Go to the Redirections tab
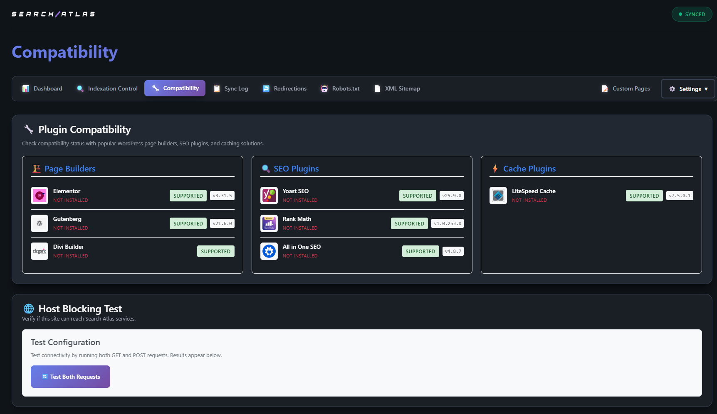 tap(284, 88)
